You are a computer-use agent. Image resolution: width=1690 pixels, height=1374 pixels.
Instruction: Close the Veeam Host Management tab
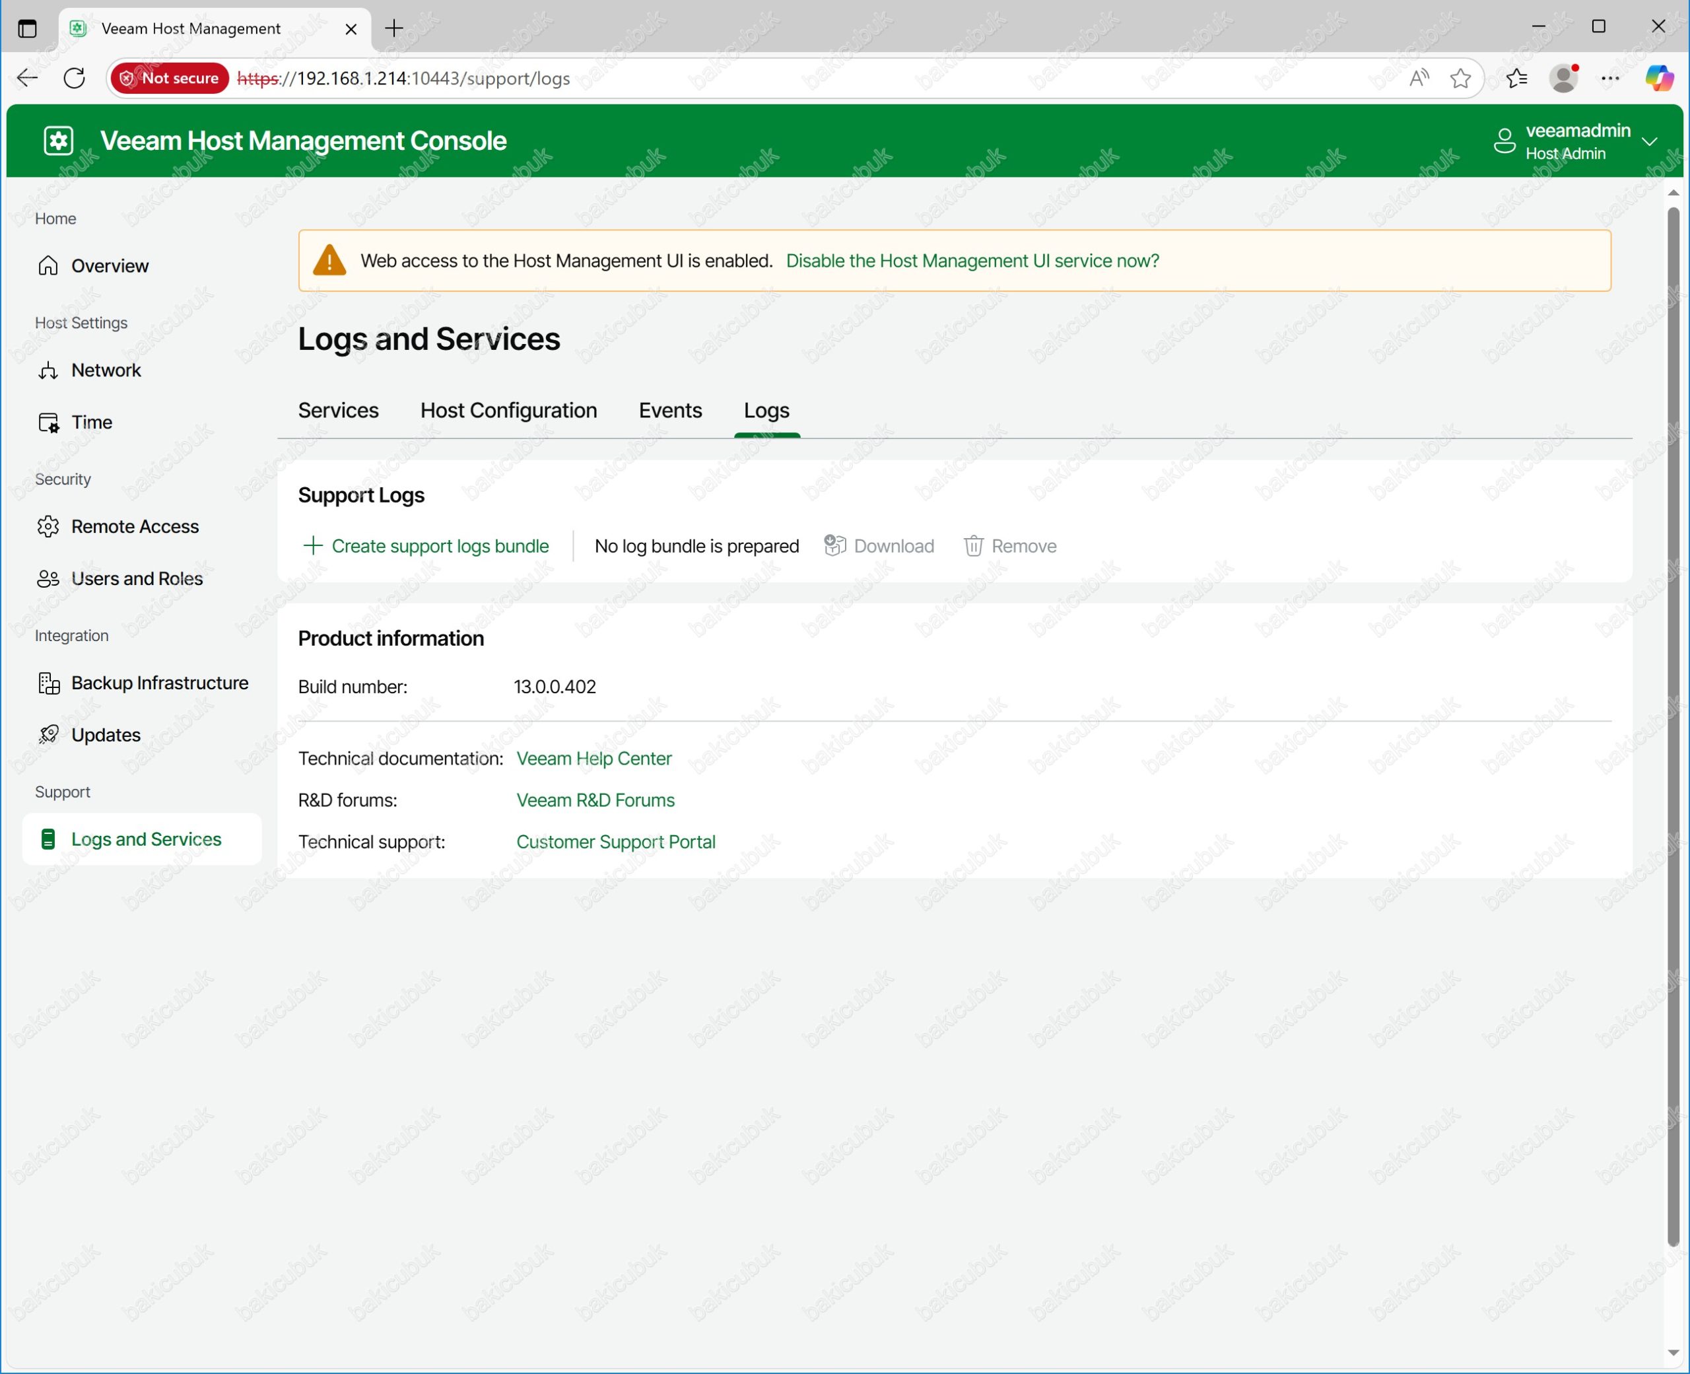coord(351,29)
